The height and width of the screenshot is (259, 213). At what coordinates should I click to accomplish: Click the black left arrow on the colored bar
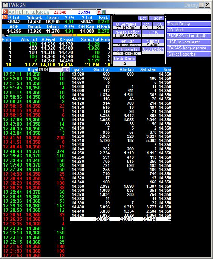pyautogui.click(x=6, y=35)
